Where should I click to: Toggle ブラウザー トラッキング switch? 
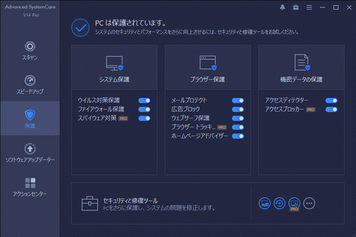(x=238, y=127)
